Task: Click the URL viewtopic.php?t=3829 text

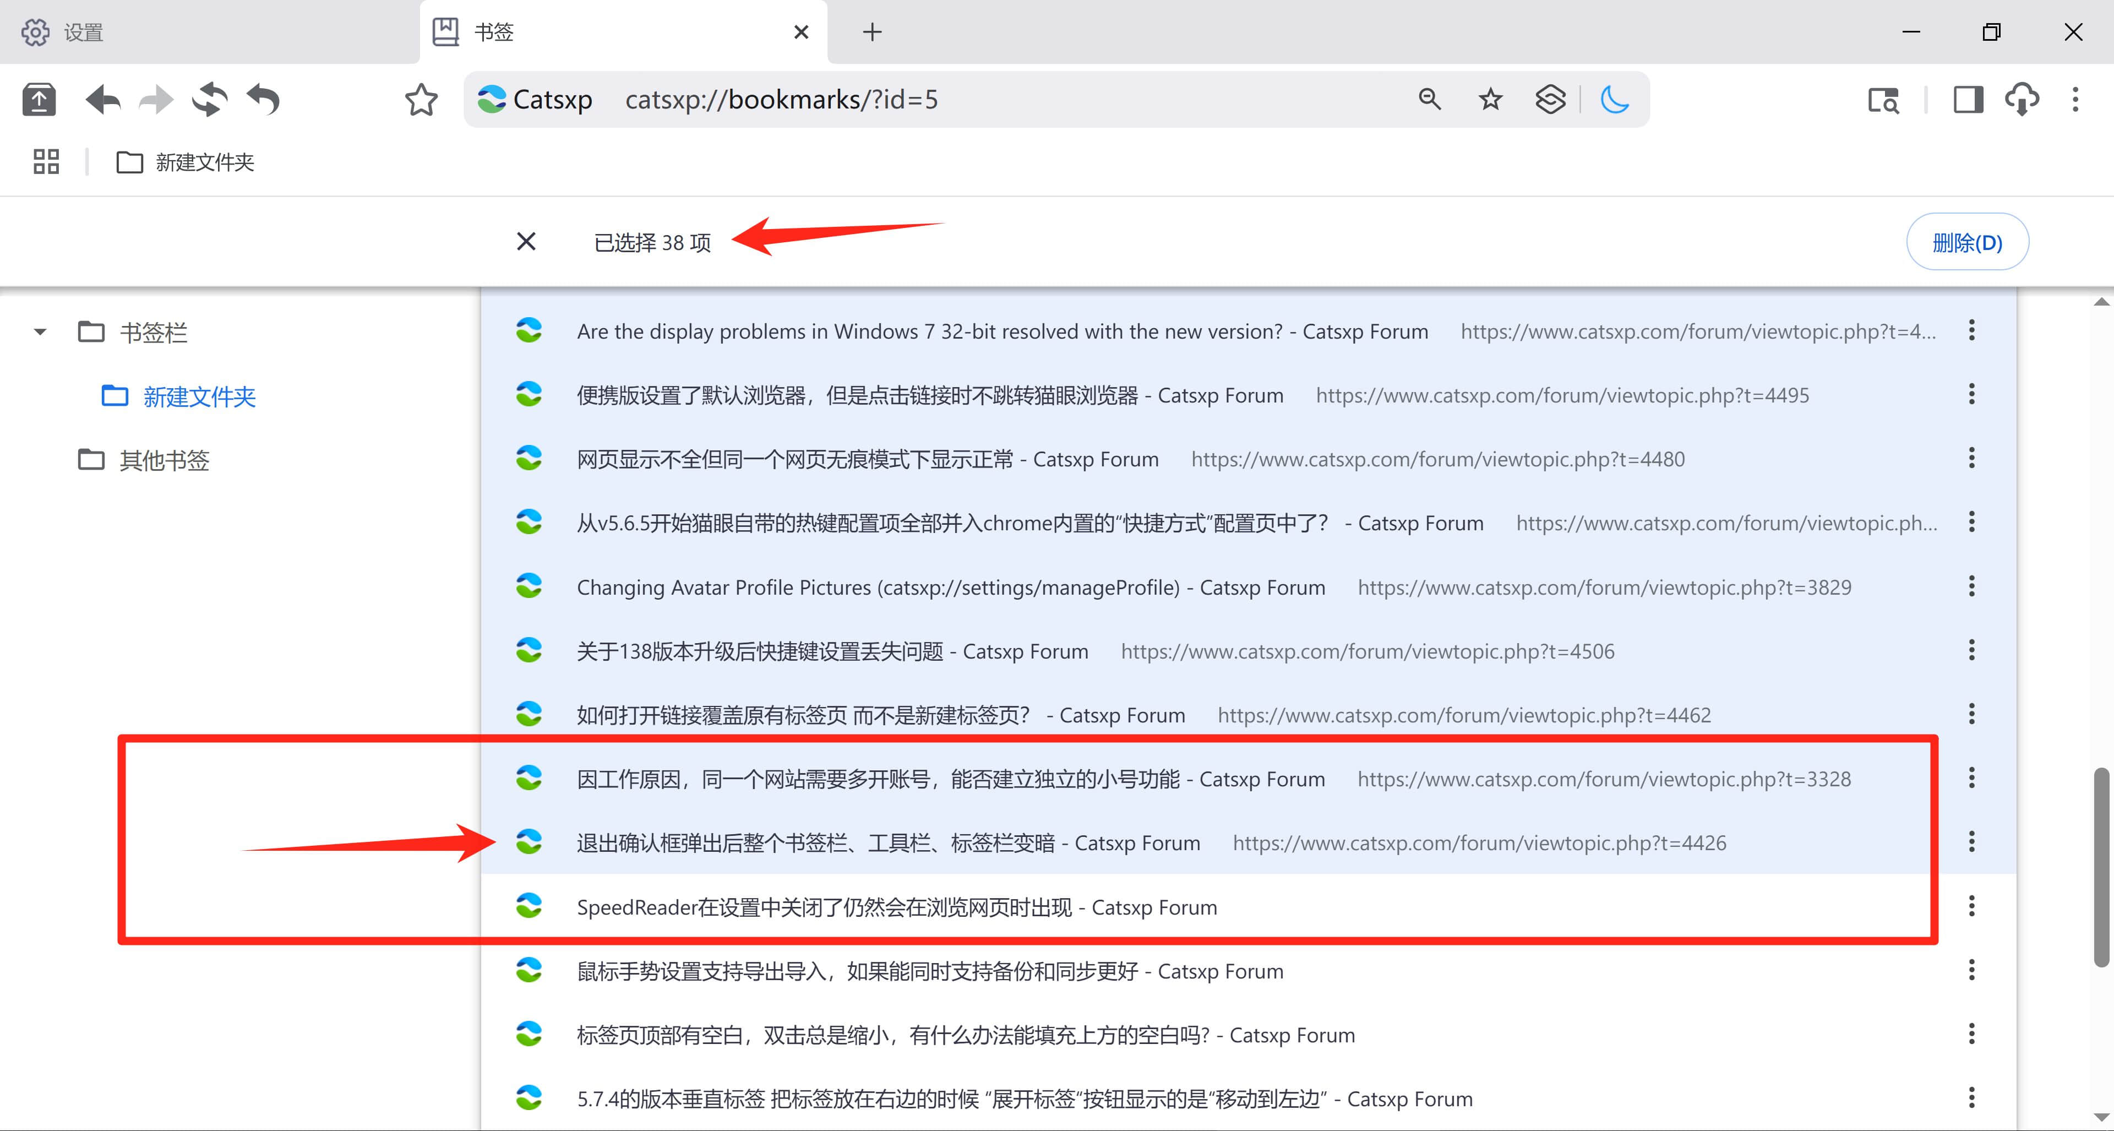Action: click(x=1604, y=588)
